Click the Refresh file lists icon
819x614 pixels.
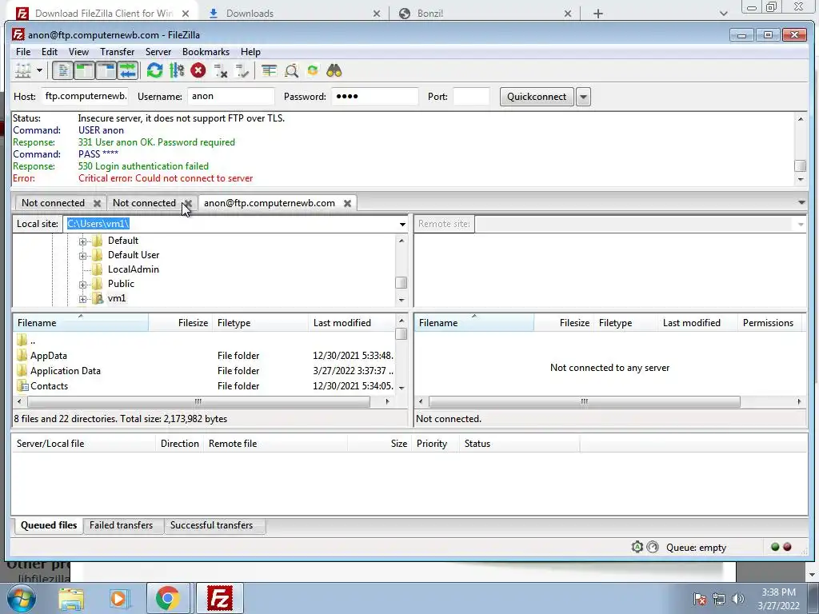[154, 70]
